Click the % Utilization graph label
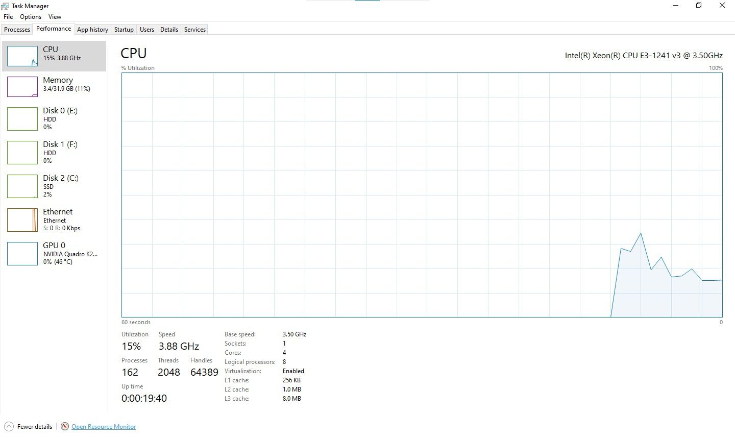This screenshot has height=439, width=735. (138, 68)
